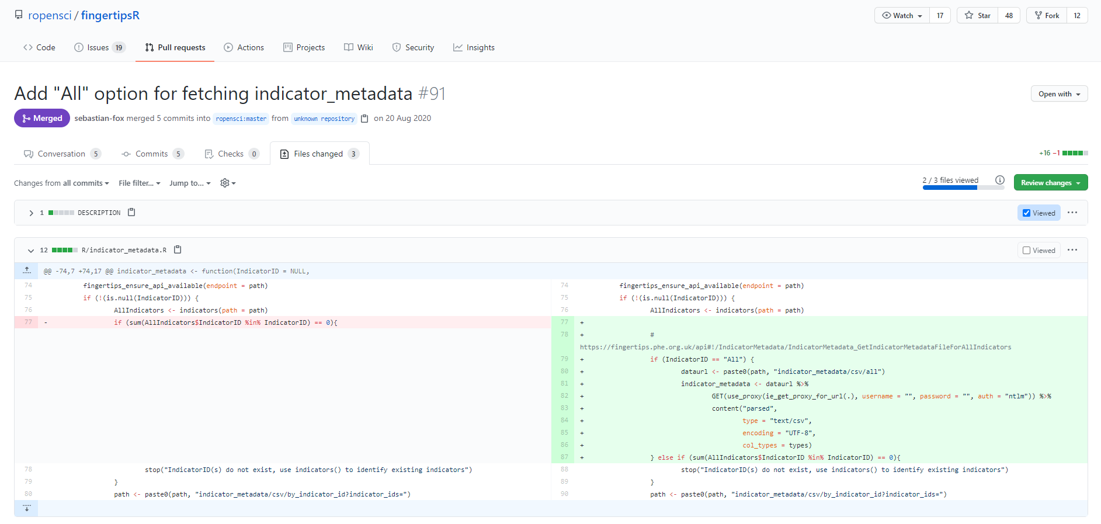Viewport: 1101px width, 524px height.
Task: Fork the fingertipsR repository
Action: point(1047,15)
